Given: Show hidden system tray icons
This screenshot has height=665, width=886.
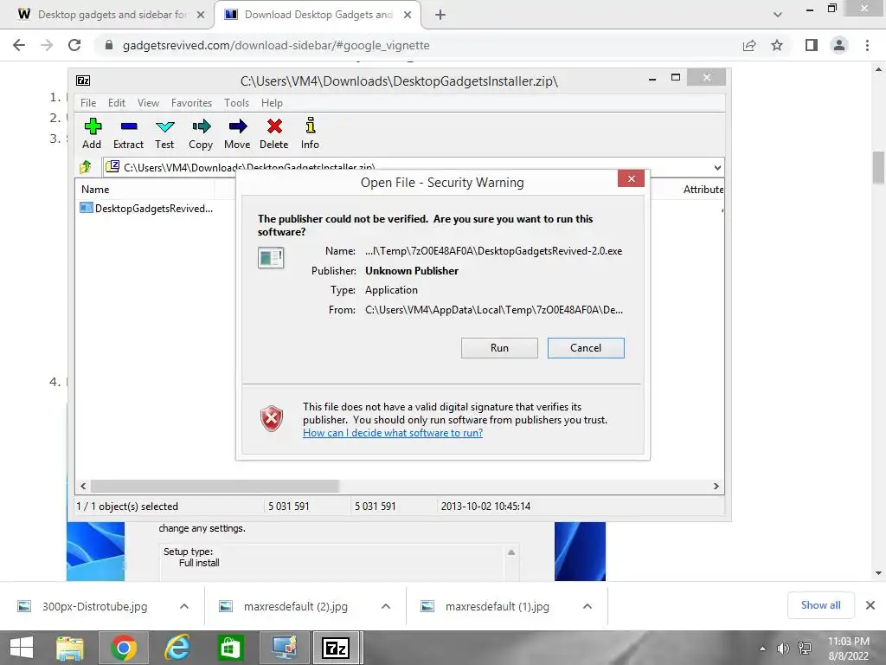Looking at the screenshot, I should pyautogui.click(x=763, y=649).
